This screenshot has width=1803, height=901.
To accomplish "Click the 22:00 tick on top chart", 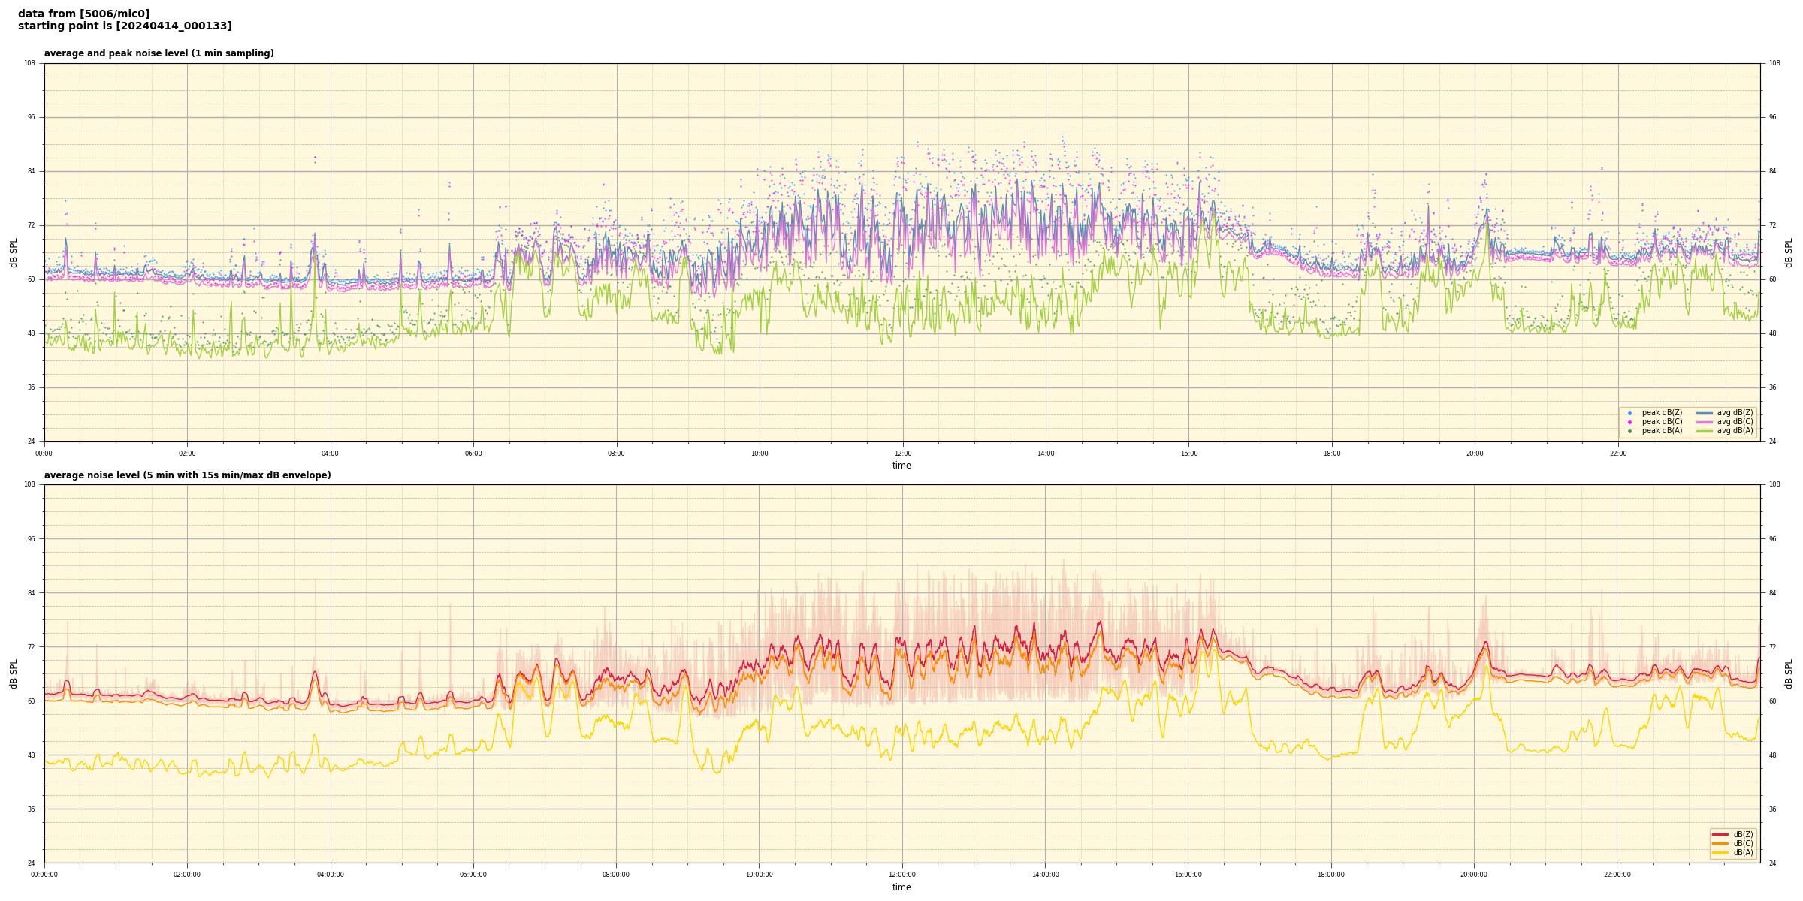I will [1617, 454].
